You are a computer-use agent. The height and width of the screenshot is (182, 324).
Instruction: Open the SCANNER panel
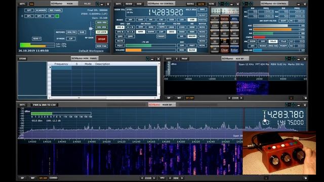point(40,10)
